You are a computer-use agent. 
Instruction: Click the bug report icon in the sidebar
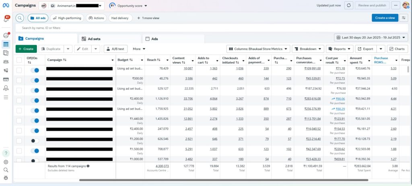point(6,178)
